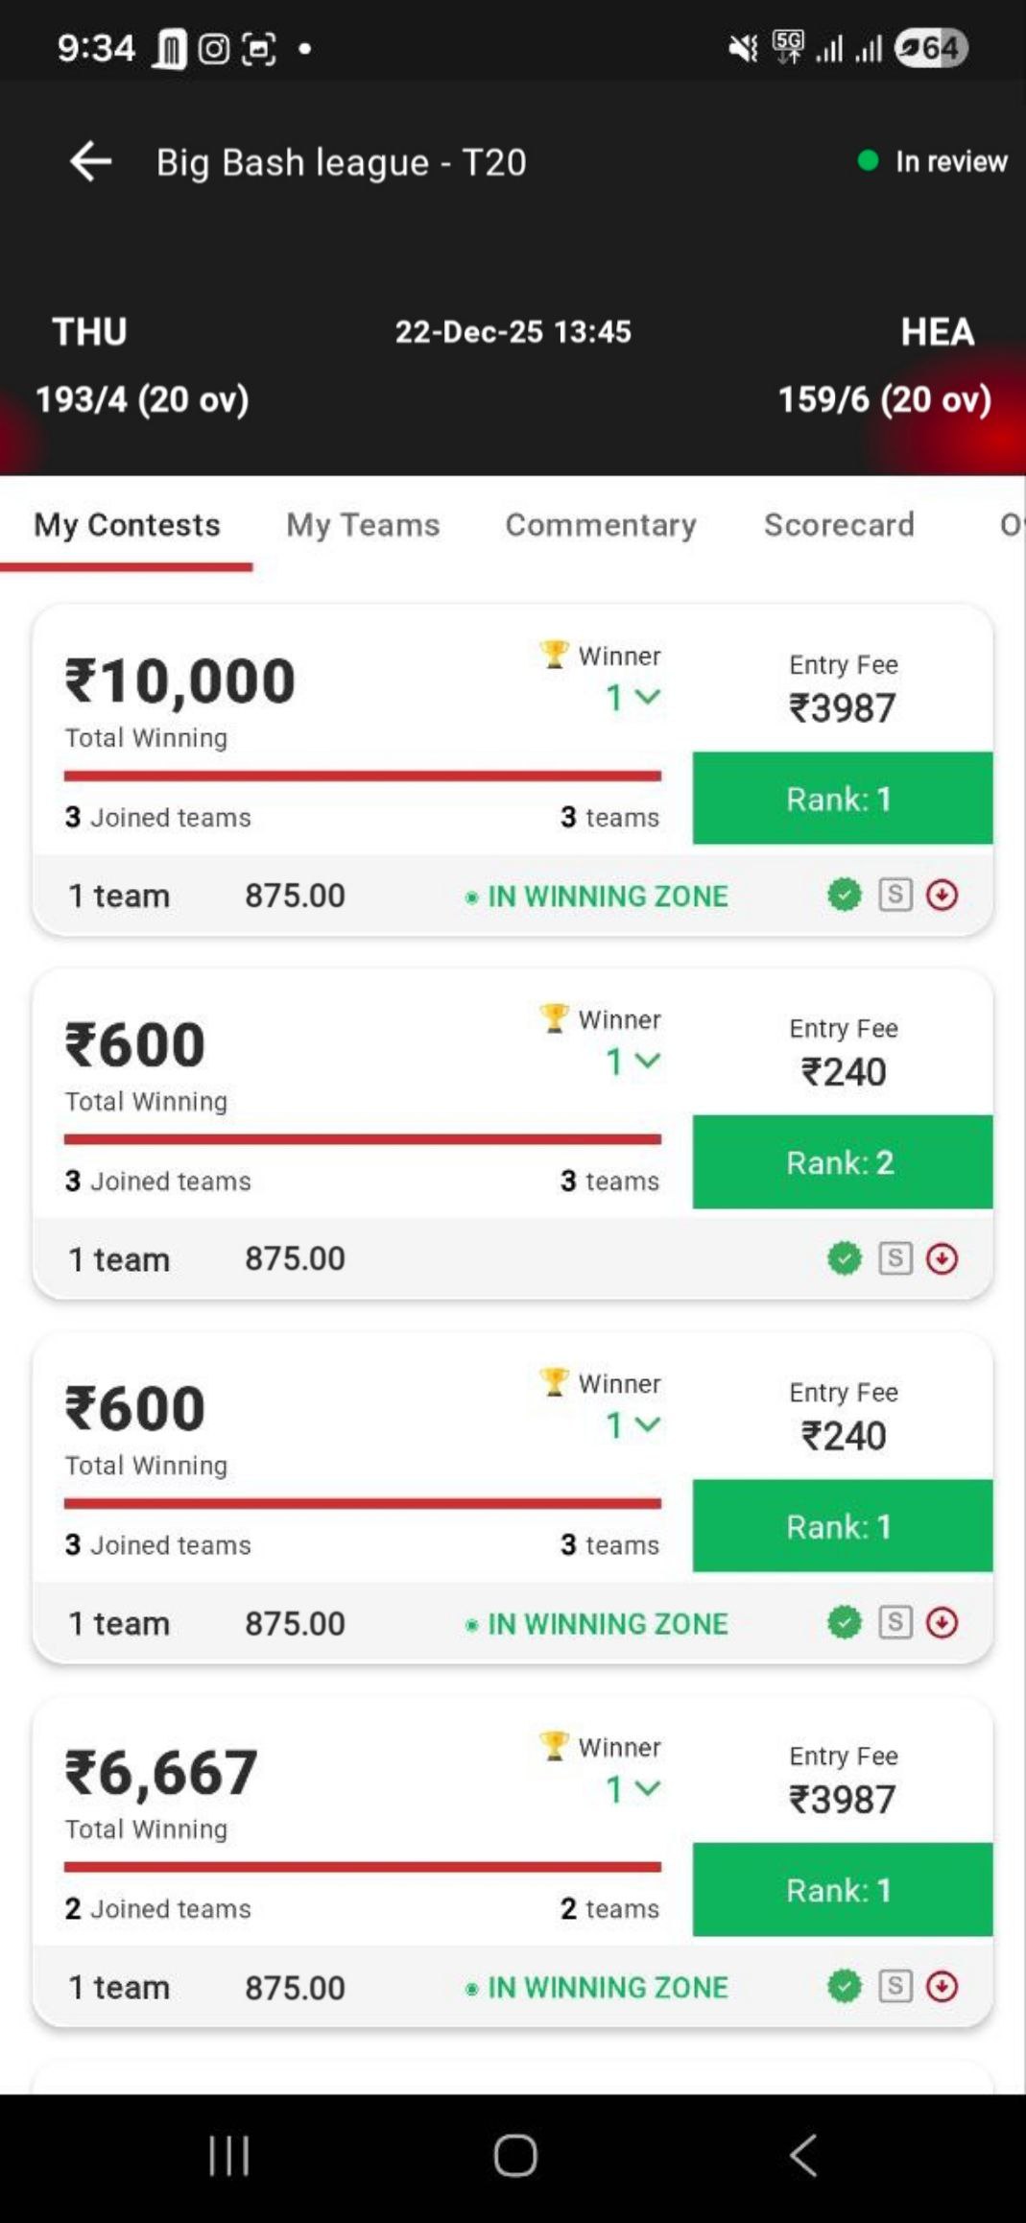Tap S icon in the Rank 2 contest
Screen dimensions: 1026x2223
tap(895, 1258)
